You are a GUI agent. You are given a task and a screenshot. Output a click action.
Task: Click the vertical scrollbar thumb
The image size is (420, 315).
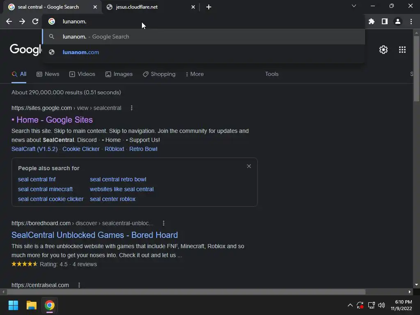click(416, 68)
